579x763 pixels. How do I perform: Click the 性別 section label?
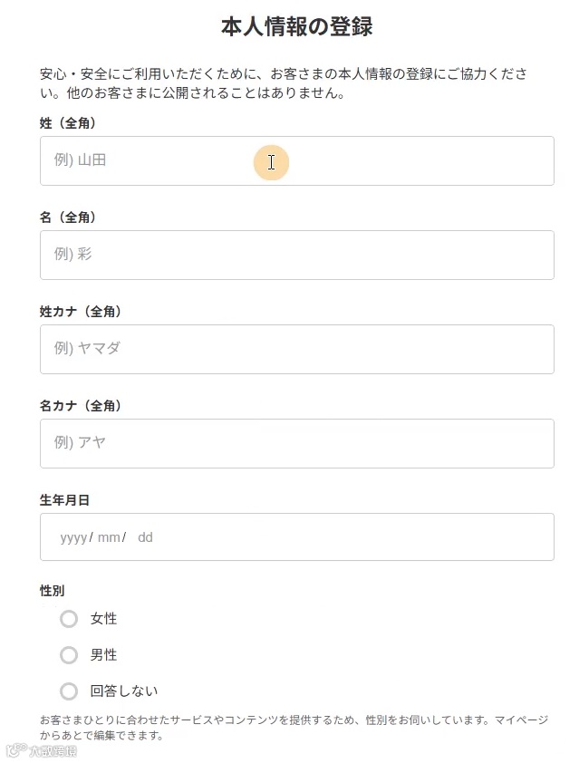[x=53, y=591]
